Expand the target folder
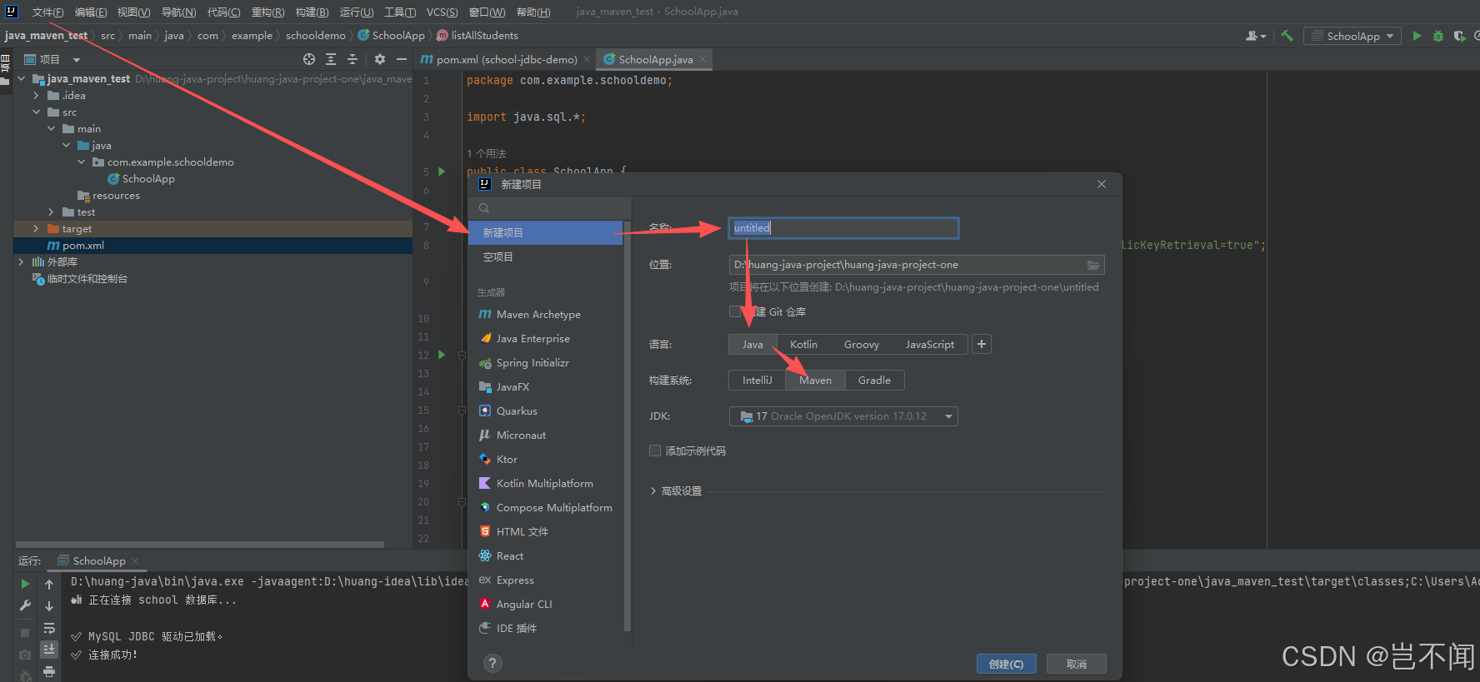 tap(36, 228)
